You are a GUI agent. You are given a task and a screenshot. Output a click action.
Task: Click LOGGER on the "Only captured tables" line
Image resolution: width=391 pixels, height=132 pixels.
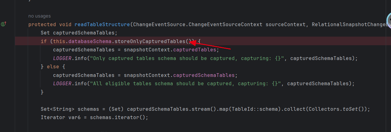[x=62, y=58]
